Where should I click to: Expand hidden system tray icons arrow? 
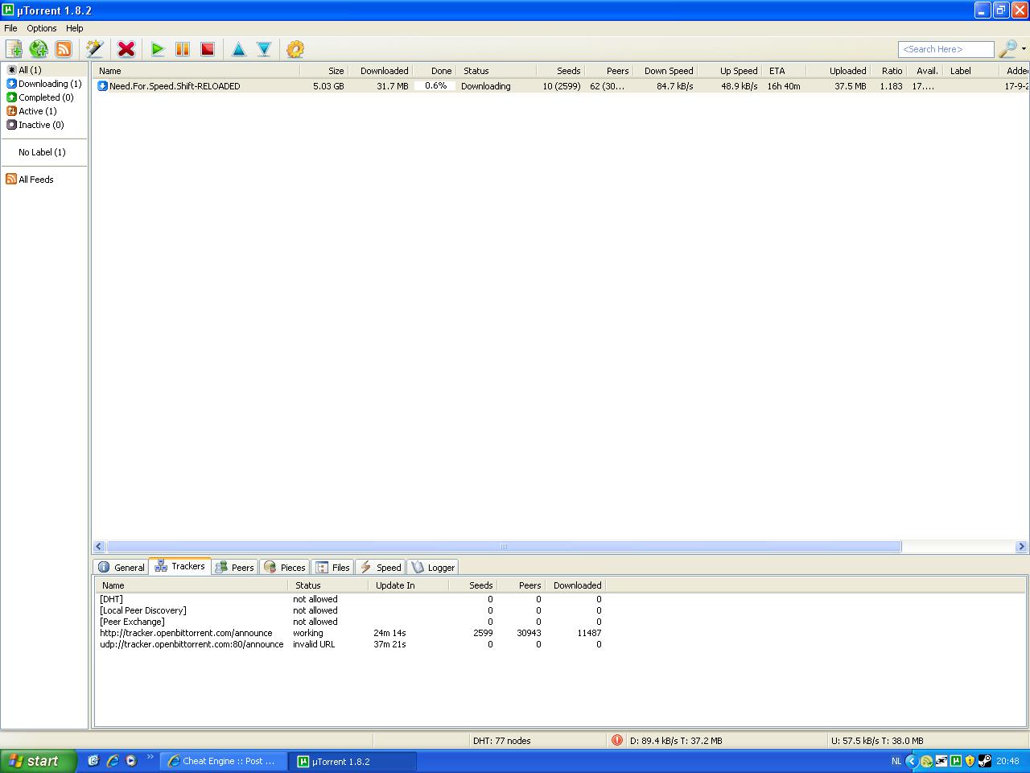point(912,761)
